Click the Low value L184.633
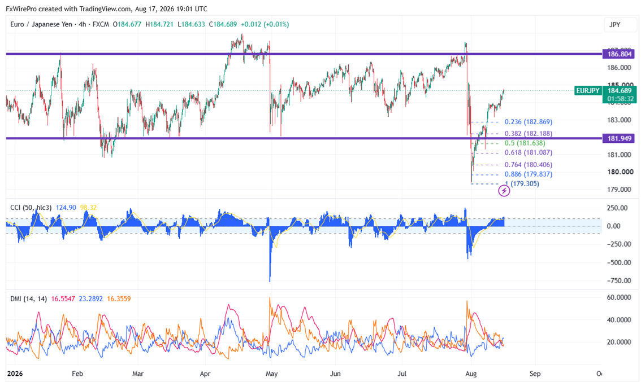 coord(191,24)
